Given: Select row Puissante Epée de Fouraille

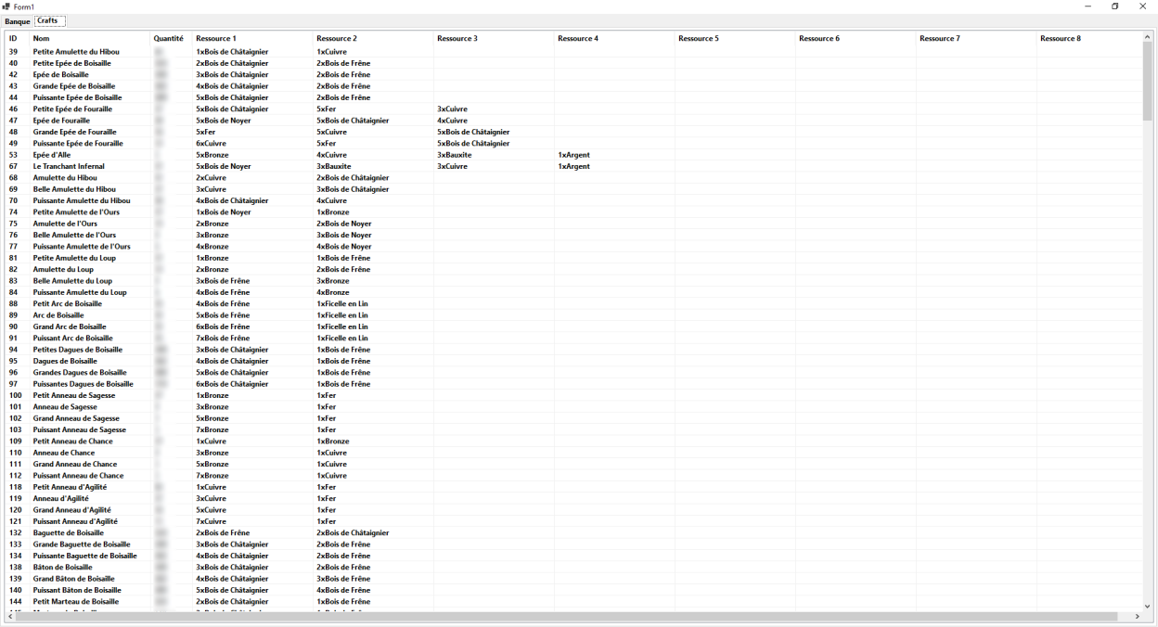Looking at the screenshot, I should click(574, 143).
